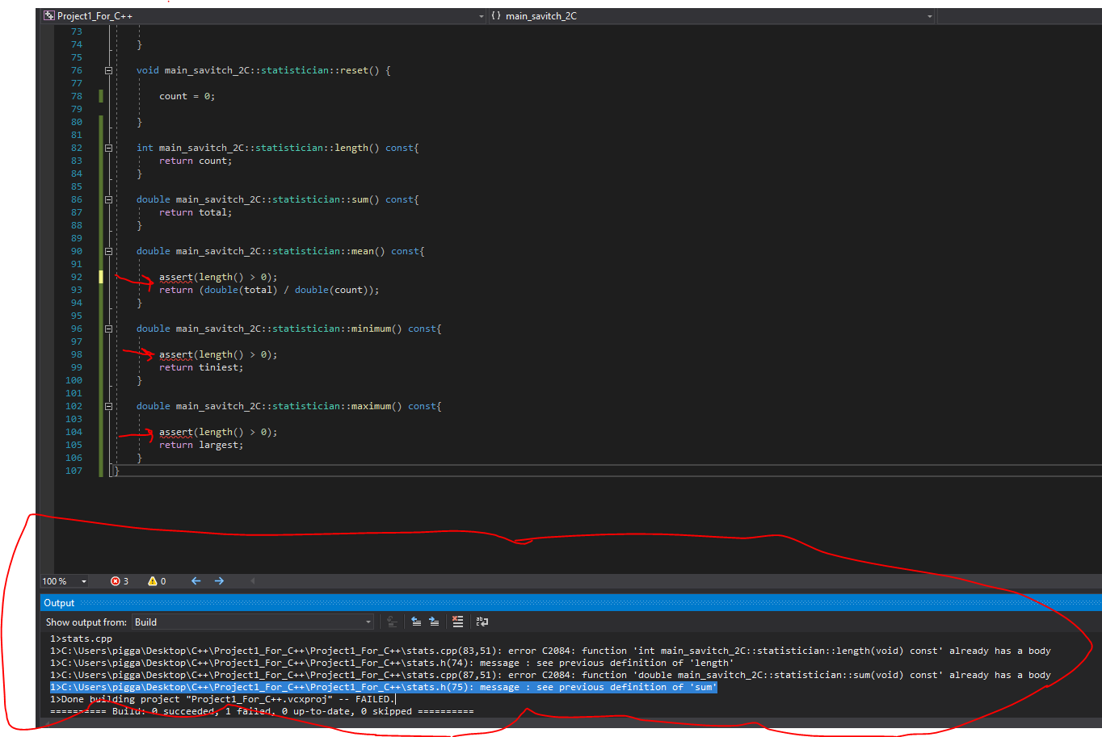The height and width of the screenshot is (737, 1102).
Task: Navigate to next issue with right arrow
Action: point(219,581)
